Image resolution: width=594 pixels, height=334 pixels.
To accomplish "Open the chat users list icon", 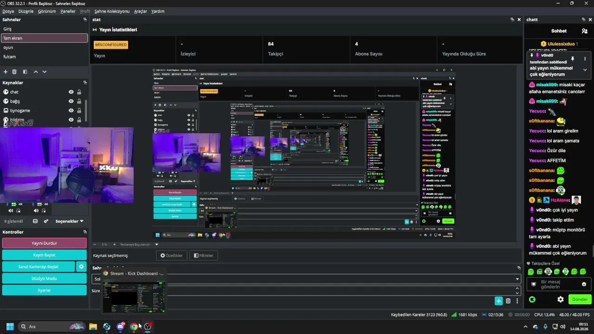I will click(584, 31).
